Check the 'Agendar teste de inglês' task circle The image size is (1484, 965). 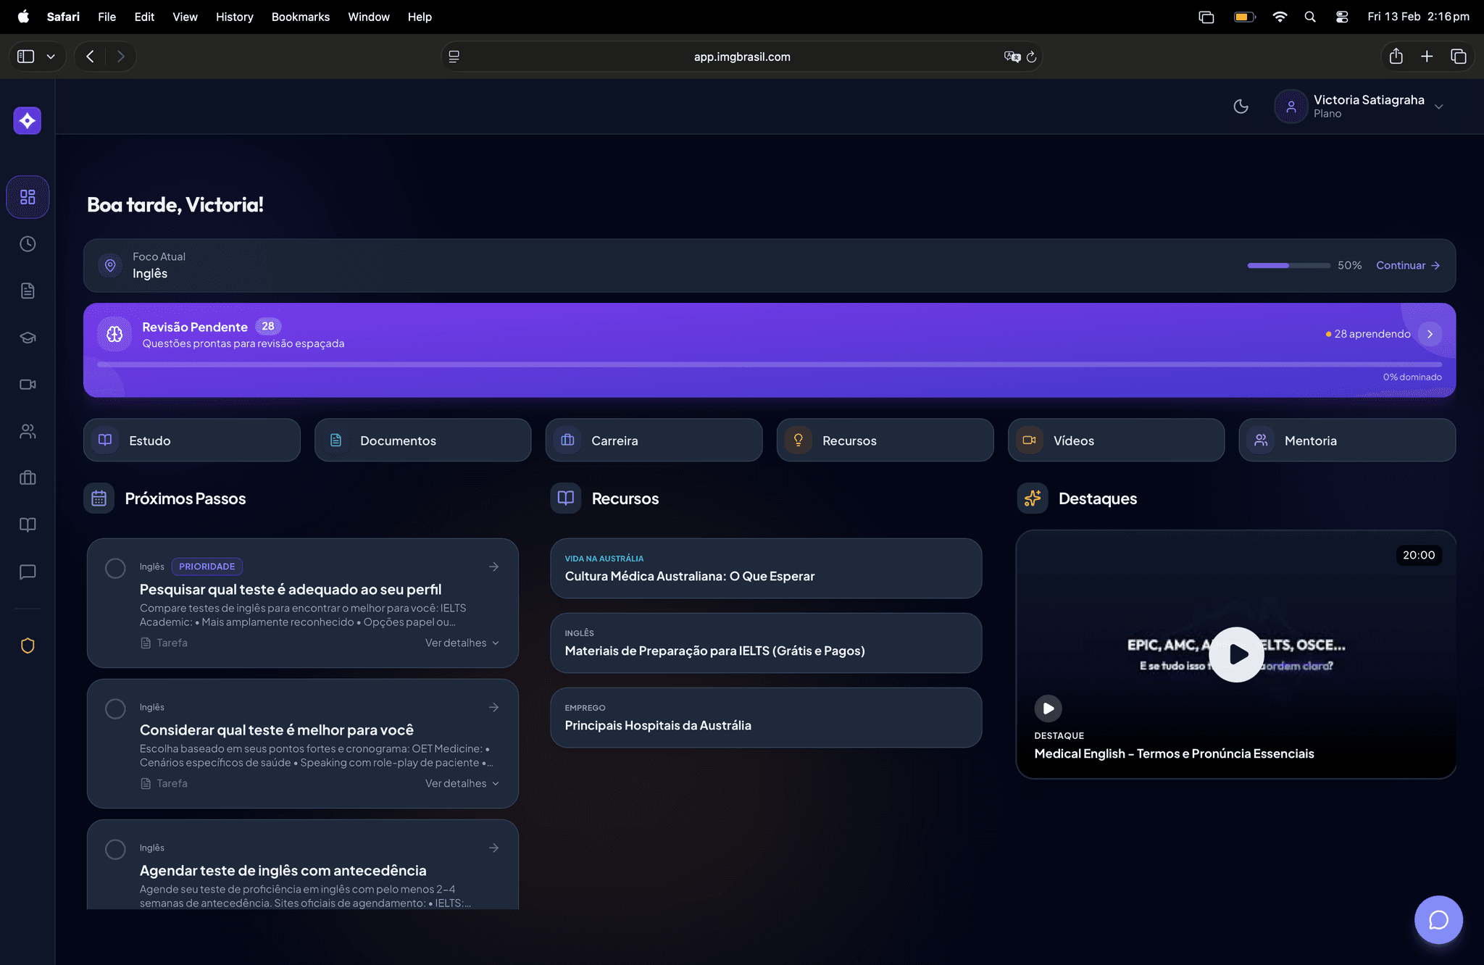(115, 849)
